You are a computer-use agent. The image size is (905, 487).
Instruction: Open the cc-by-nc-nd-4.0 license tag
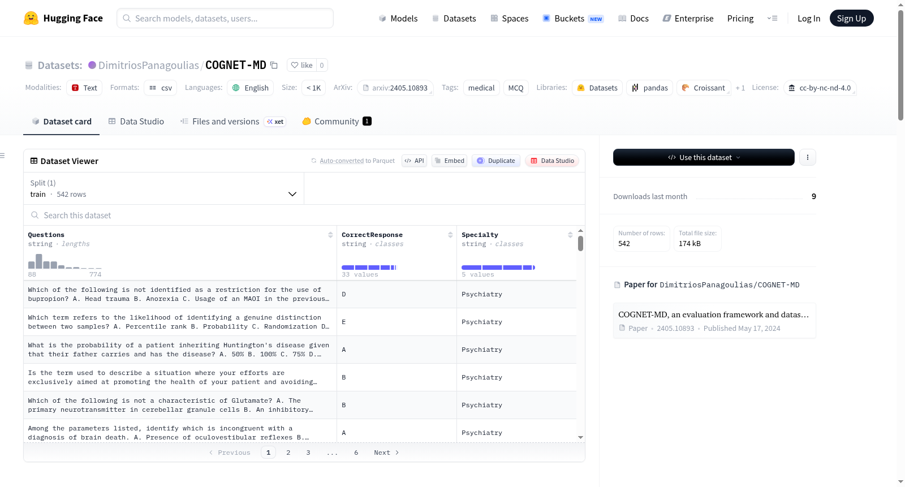point(820,88)
